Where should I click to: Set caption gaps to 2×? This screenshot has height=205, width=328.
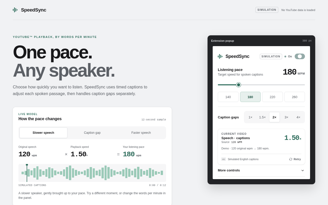point(274,117)
